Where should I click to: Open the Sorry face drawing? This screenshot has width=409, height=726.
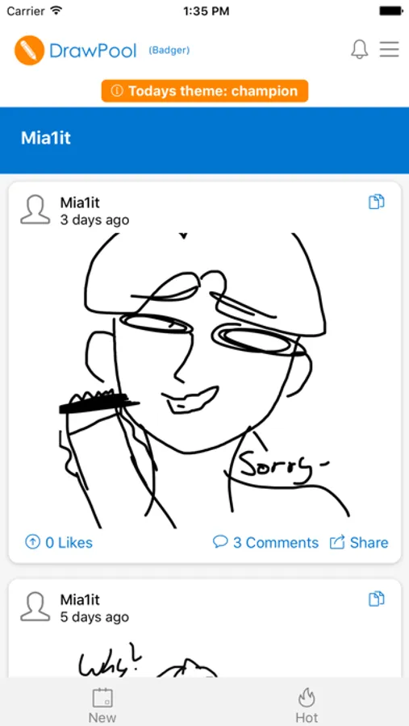tap(205, 380)
